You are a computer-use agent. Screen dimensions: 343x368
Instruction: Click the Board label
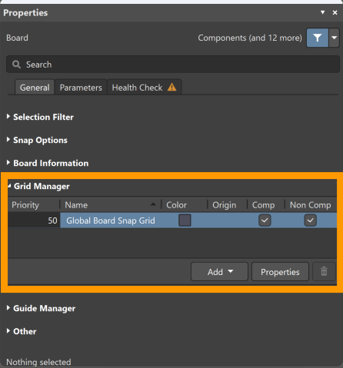pos(17,38)
